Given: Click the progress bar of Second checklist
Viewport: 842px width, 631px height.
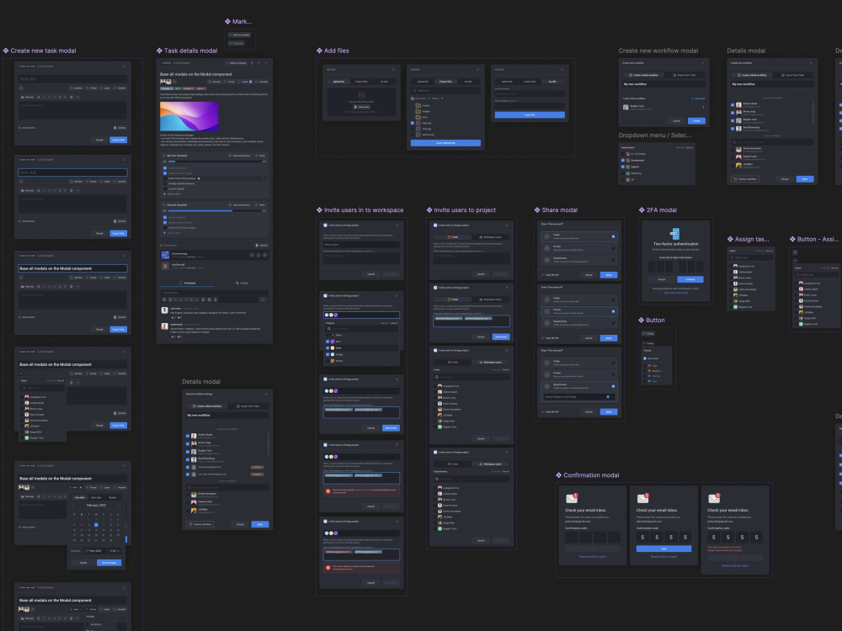Looking at the screenshot, I should [215, 211].
